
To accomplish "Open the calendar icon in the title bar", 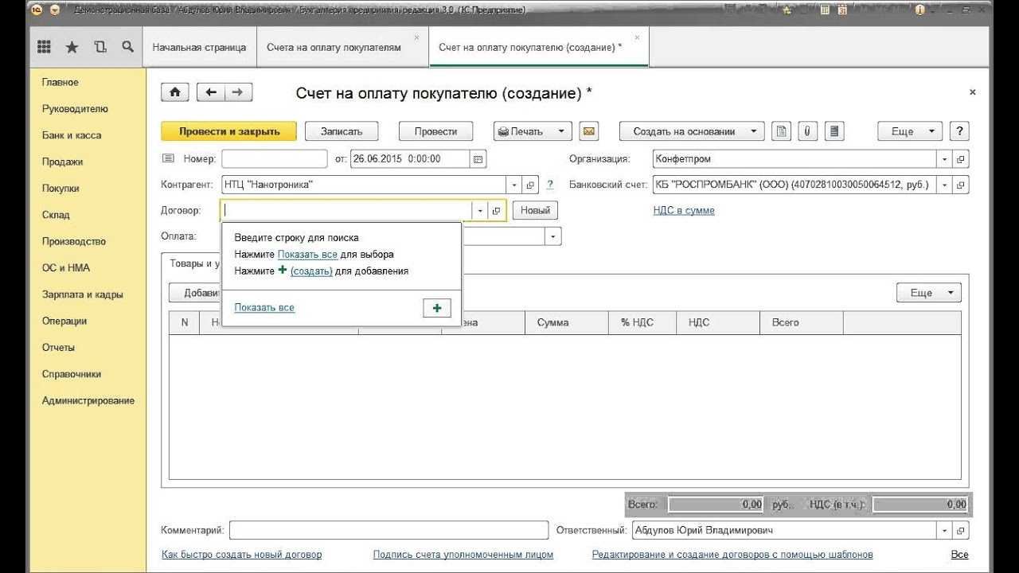I will coord(842,10).
